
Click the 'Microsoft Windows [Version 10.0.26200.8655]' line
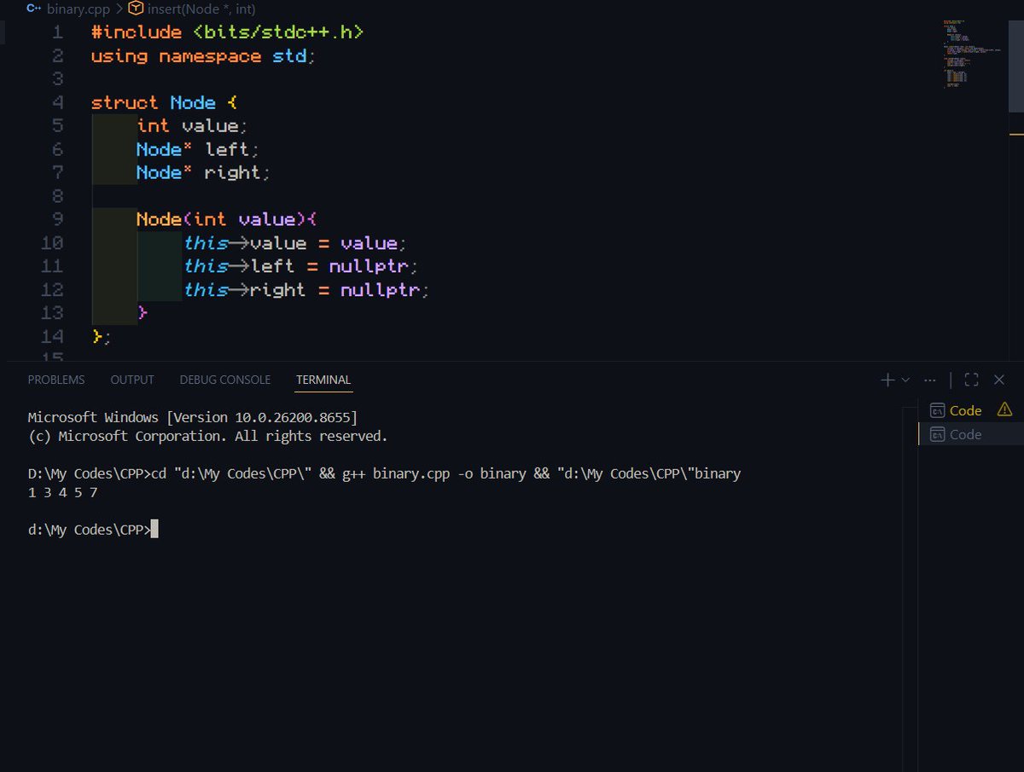(x=193, y=418)
